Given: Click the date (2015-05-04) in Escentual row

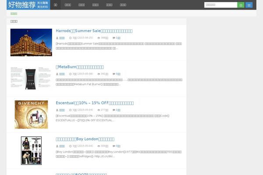Looking at the screenshot, I should click(x=85, y=110).
